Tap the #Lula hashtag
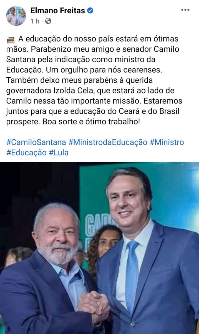The height and width of the screenshot is (334, 199). coord(59,153)
